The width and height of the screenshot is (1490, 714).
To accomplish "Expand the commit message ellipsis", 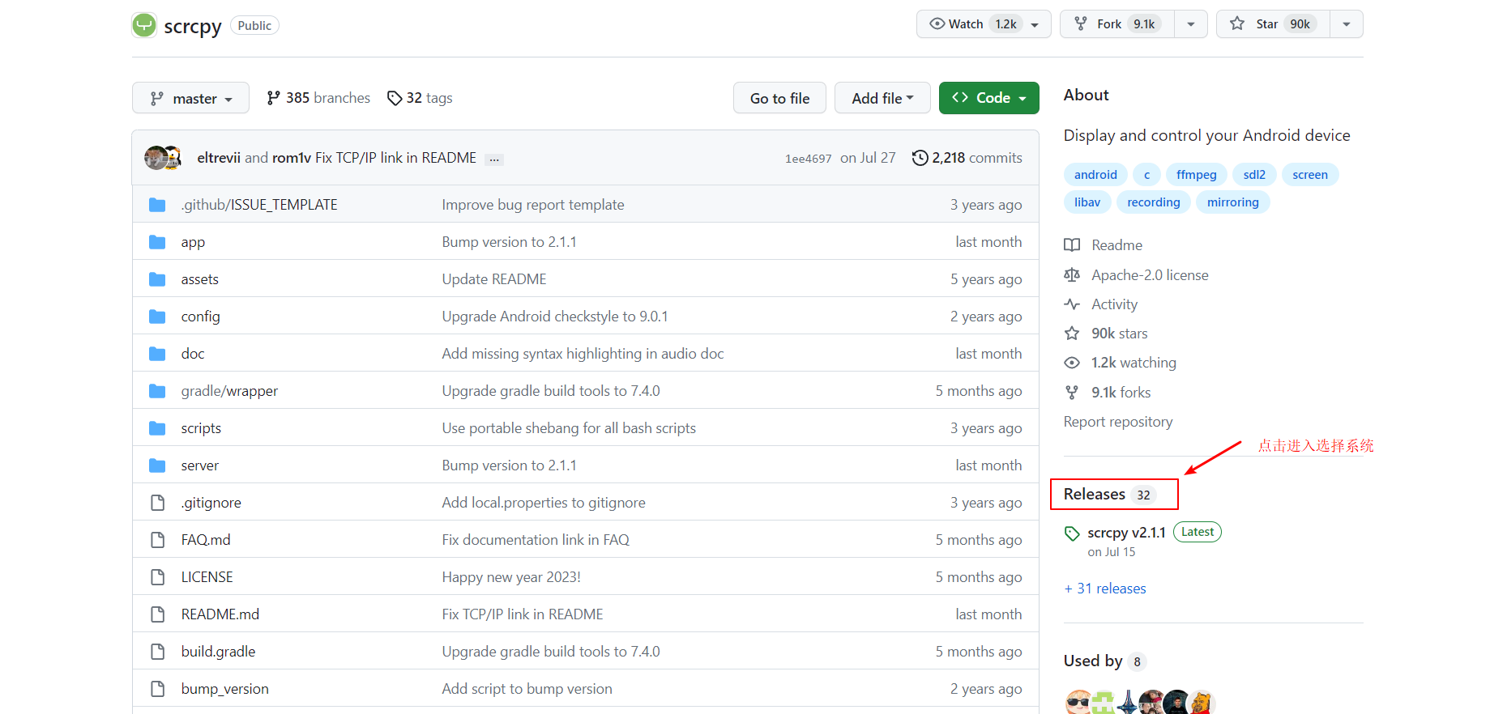I will coord(494,159).
